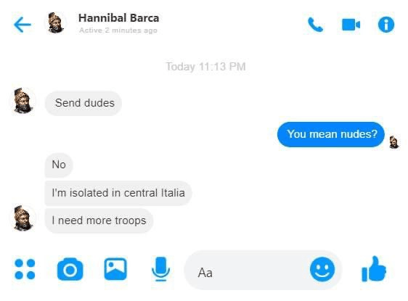The image size is (408, 301).
Task: Open conversation info circle icon
Action: pyautogui.click(x=386, y=25)
